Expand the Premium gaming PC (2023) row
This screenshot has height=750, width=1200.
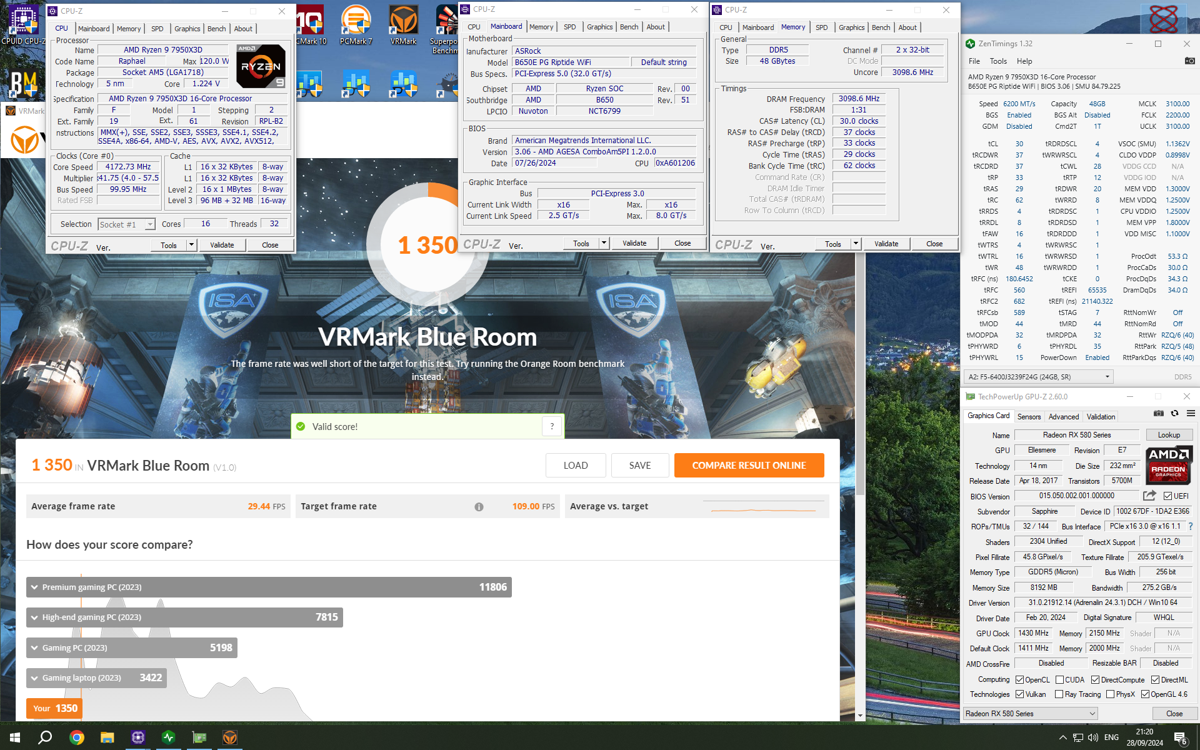click(x=269, y=587)
